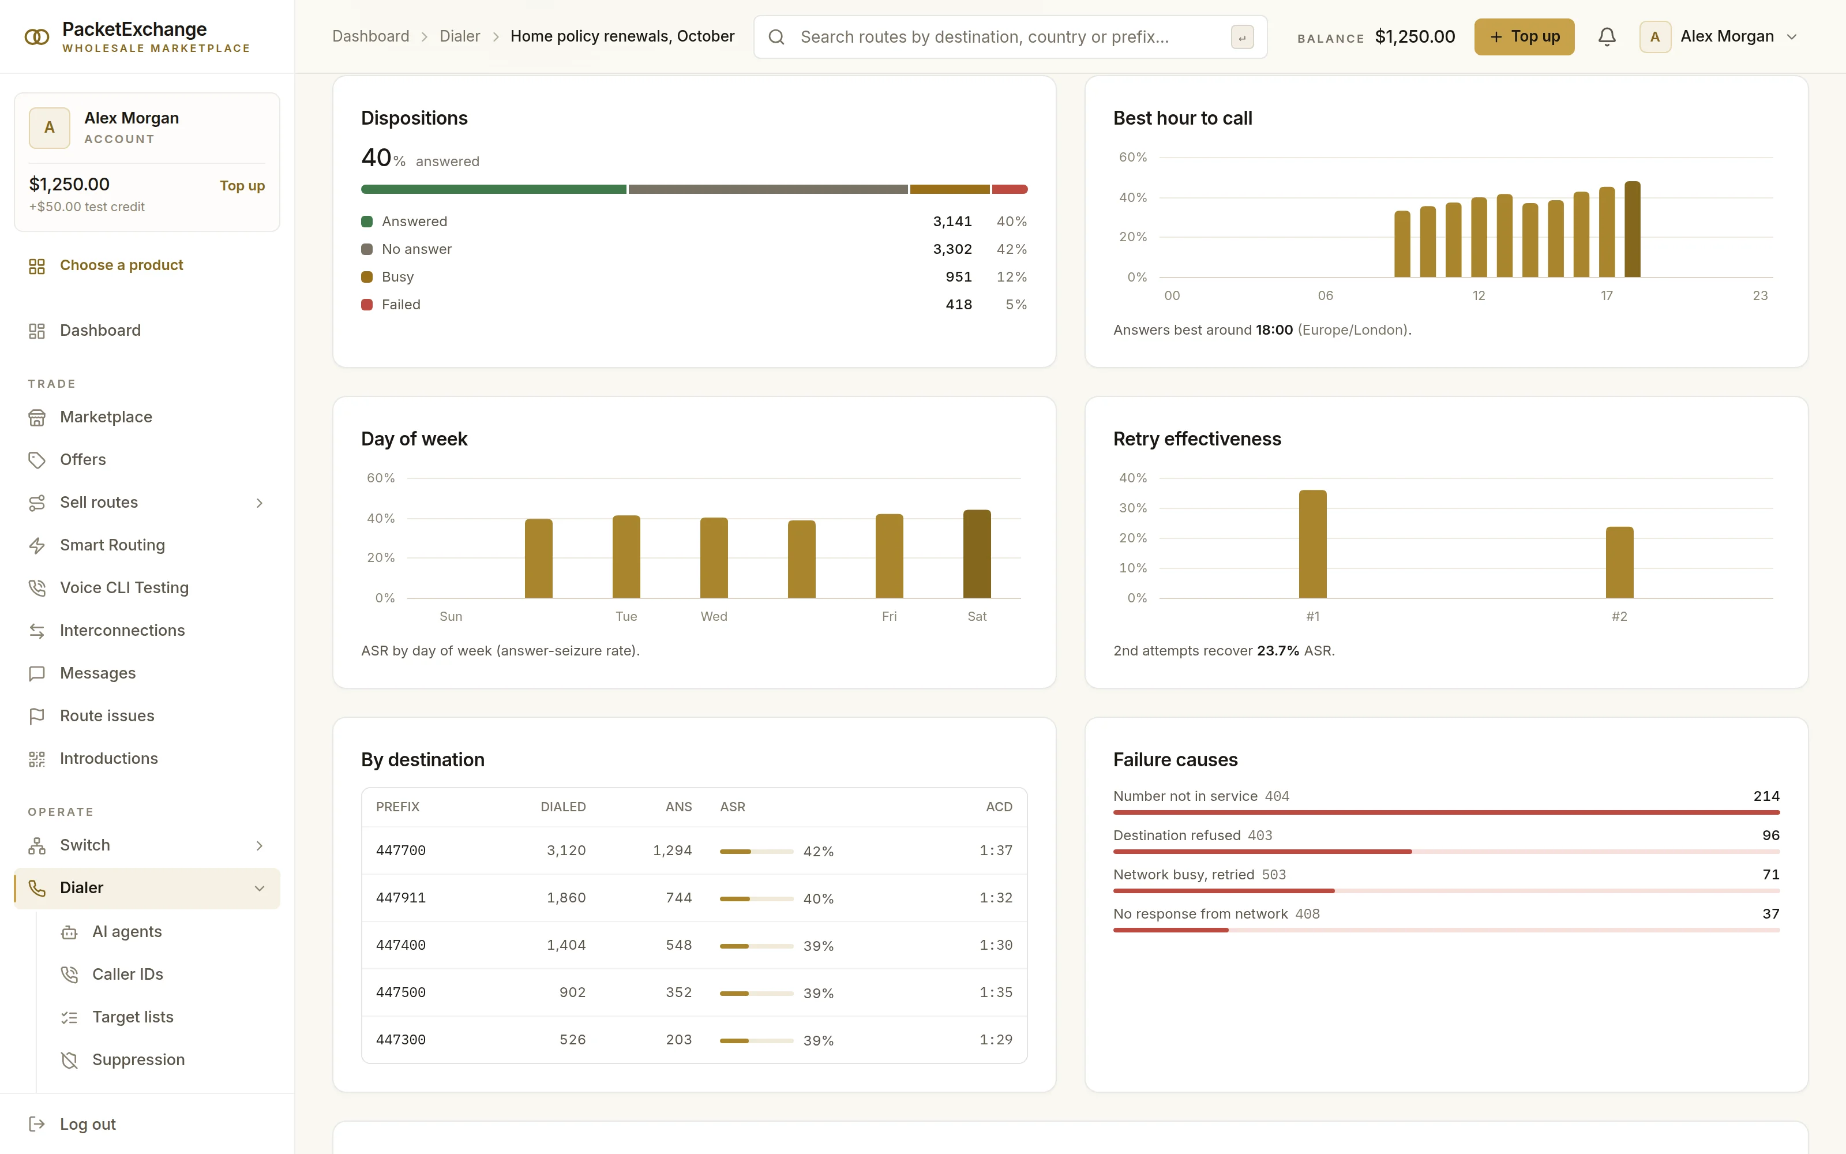Viewport: 1846px width, 1154px height.
Task: Click the sidebar account avatar A
Action: [x=50, y=128]
